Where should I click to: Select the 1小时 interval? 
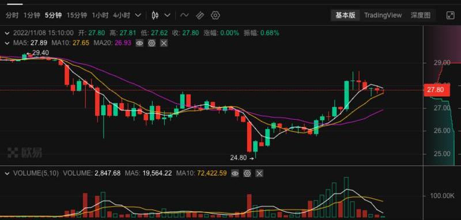[100, 16]
